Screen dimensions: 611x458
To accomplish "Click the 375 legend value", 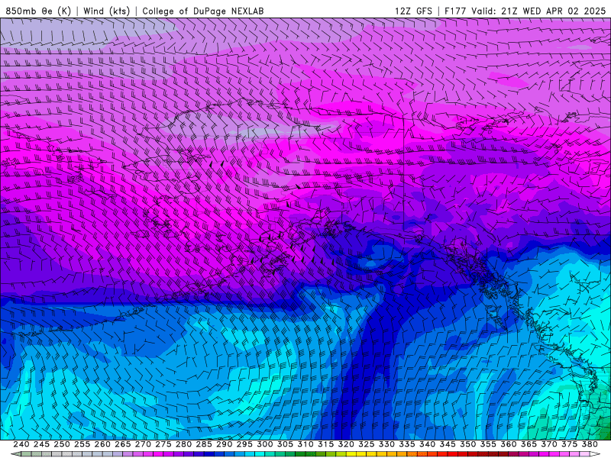I will (569, 444).
